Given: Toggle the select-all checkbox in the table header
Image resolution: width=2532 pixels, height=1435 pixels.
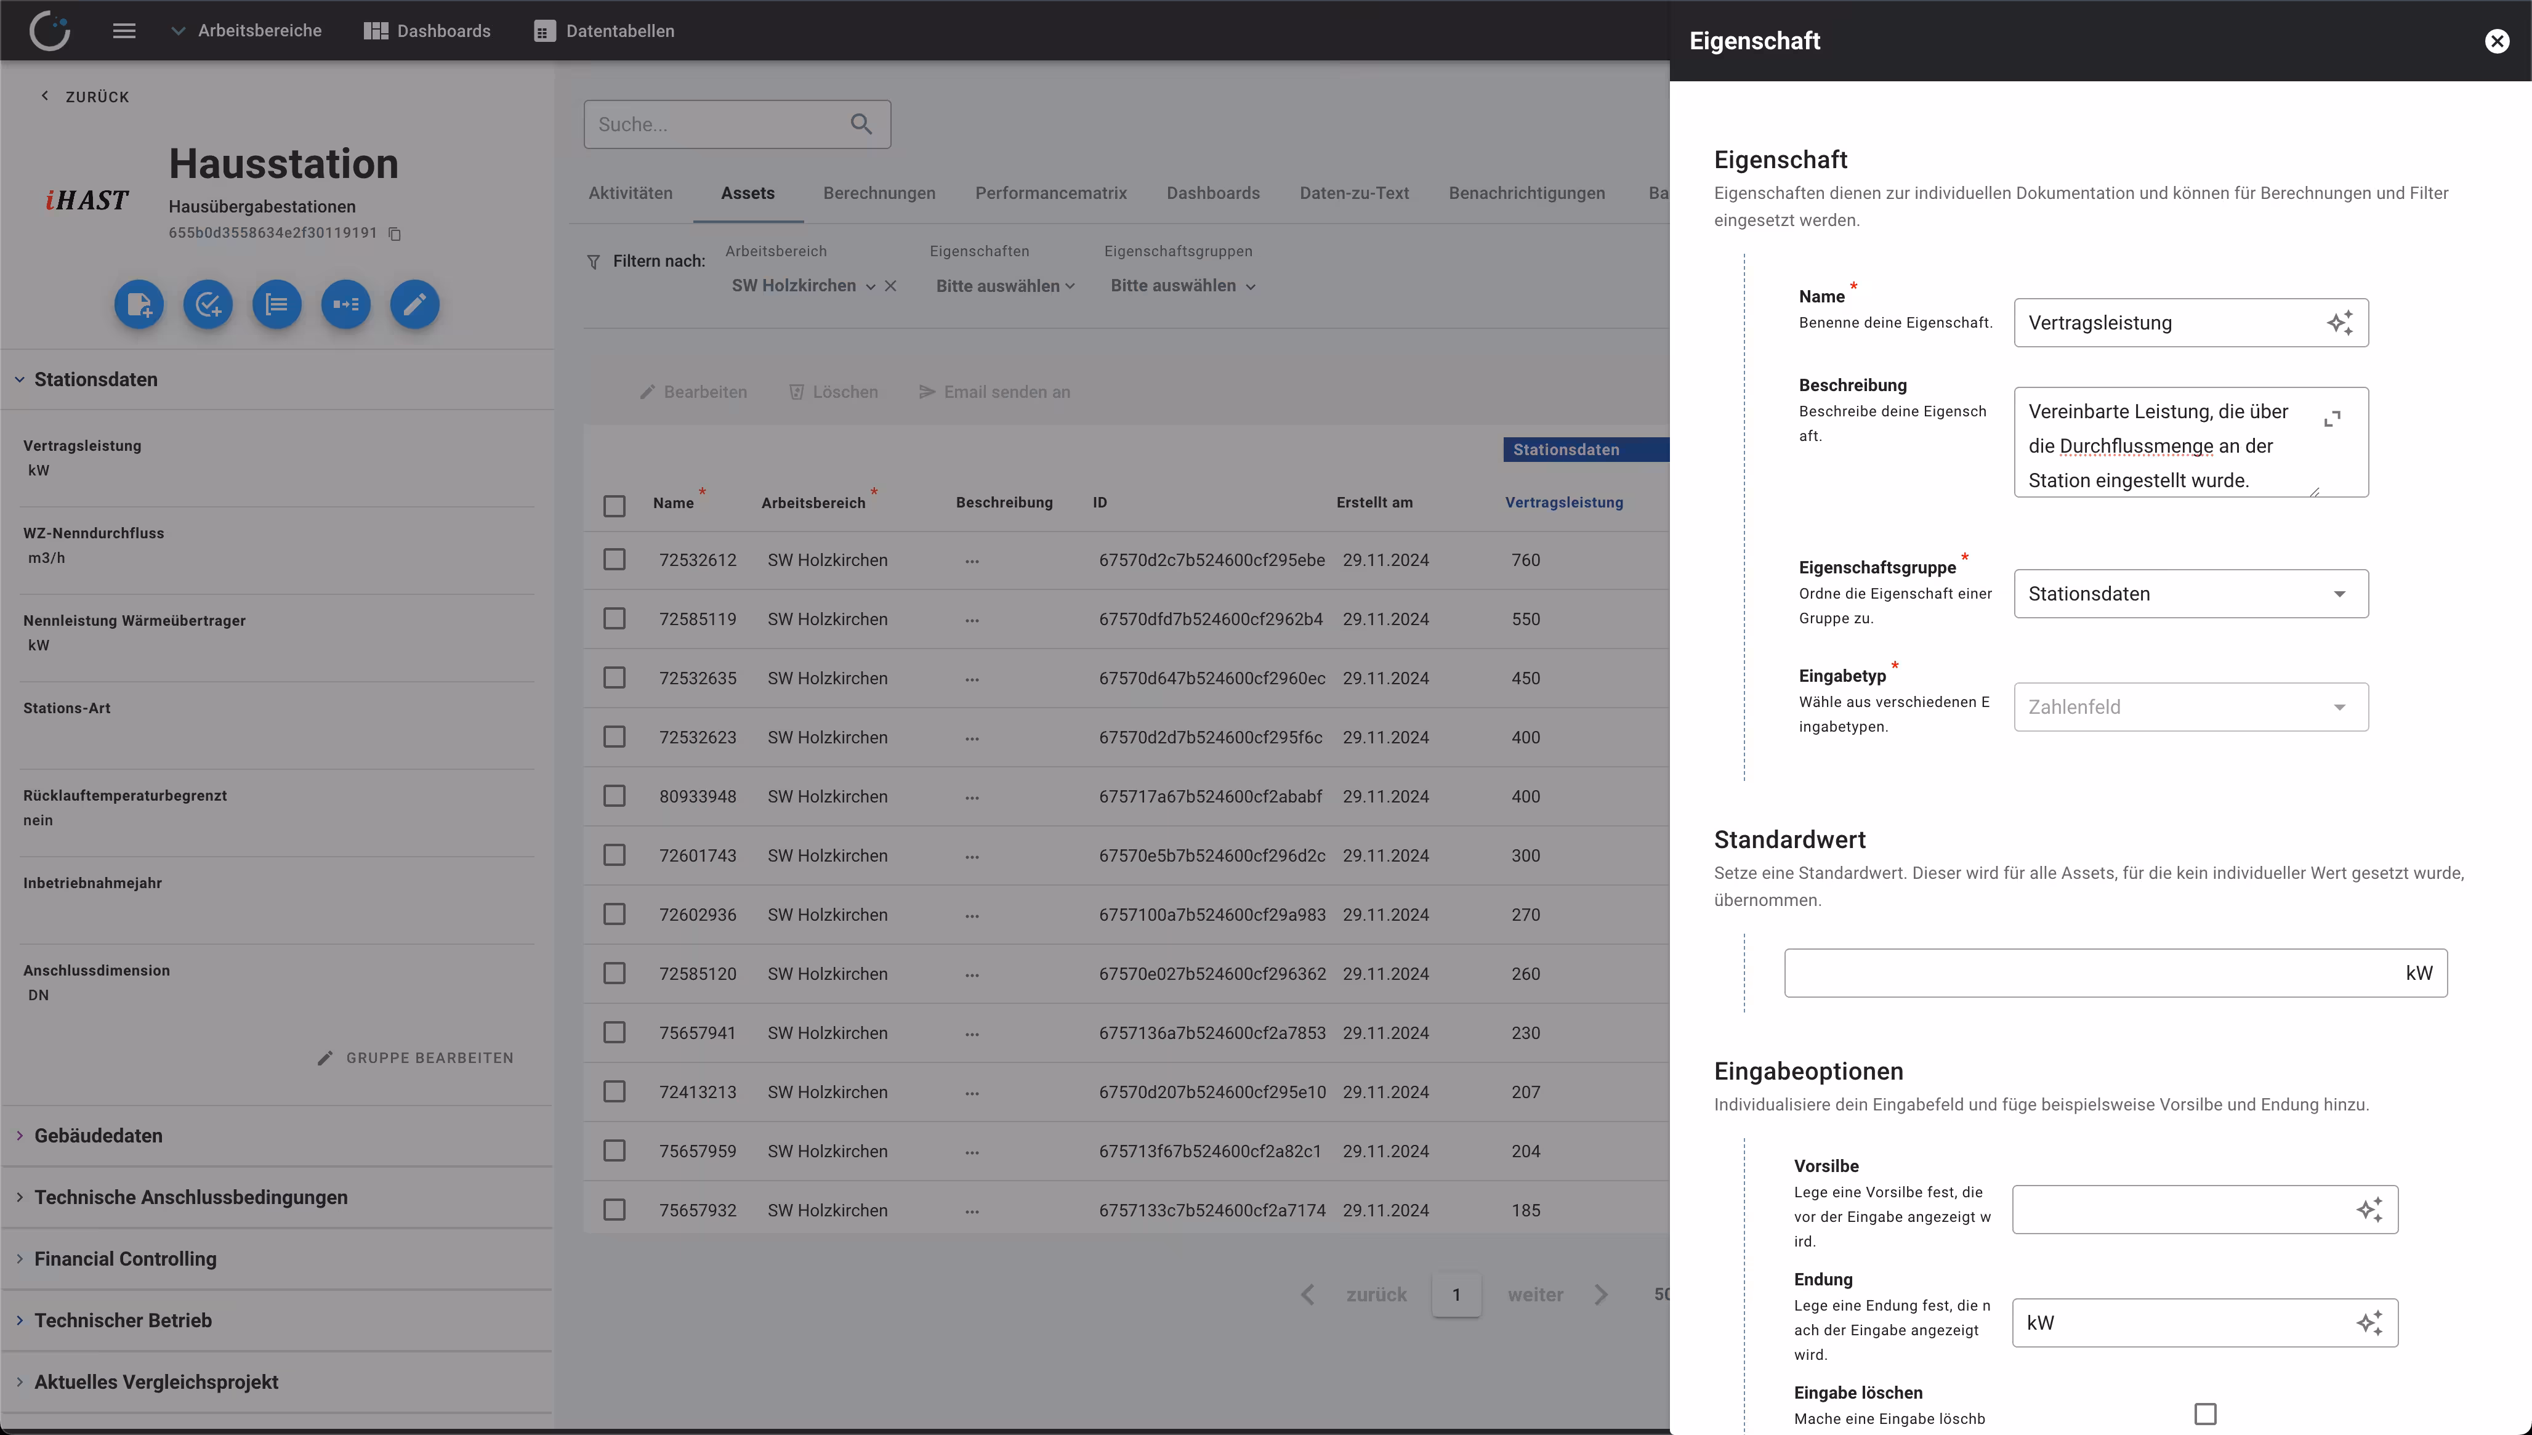Looking at the screenshot, I should (614, 506).
